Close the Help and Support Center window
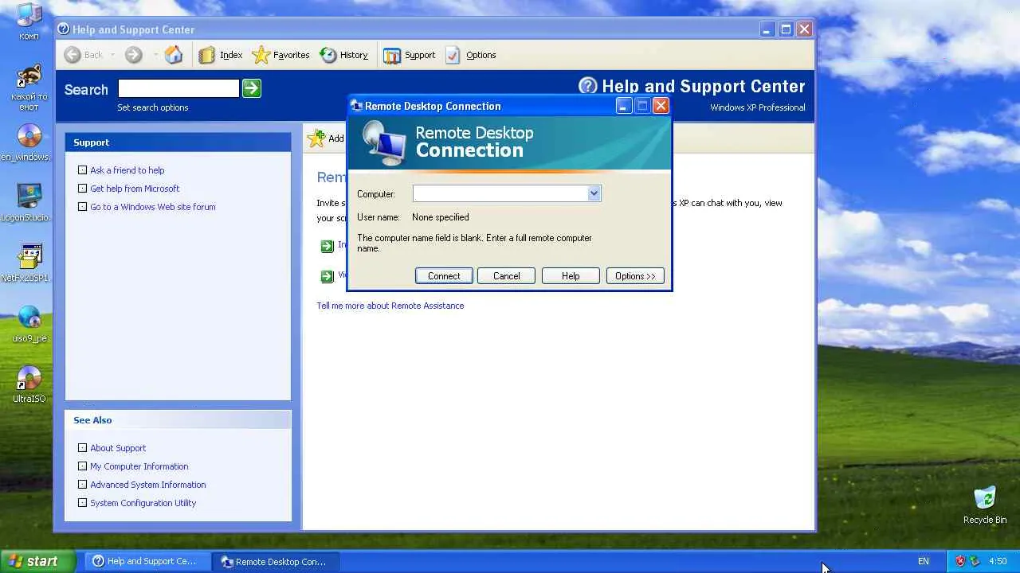Image resolution: width=1020 pixels, height=573 pixels. click(x=805, y=29)
